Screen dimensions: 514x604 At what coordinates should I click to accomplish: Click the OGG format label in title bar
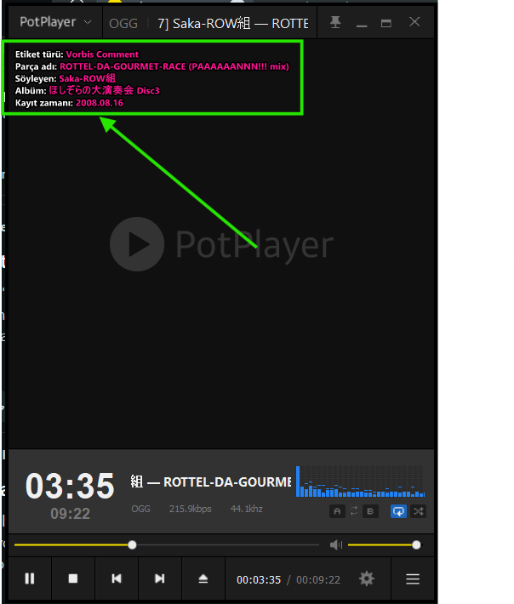123,24
